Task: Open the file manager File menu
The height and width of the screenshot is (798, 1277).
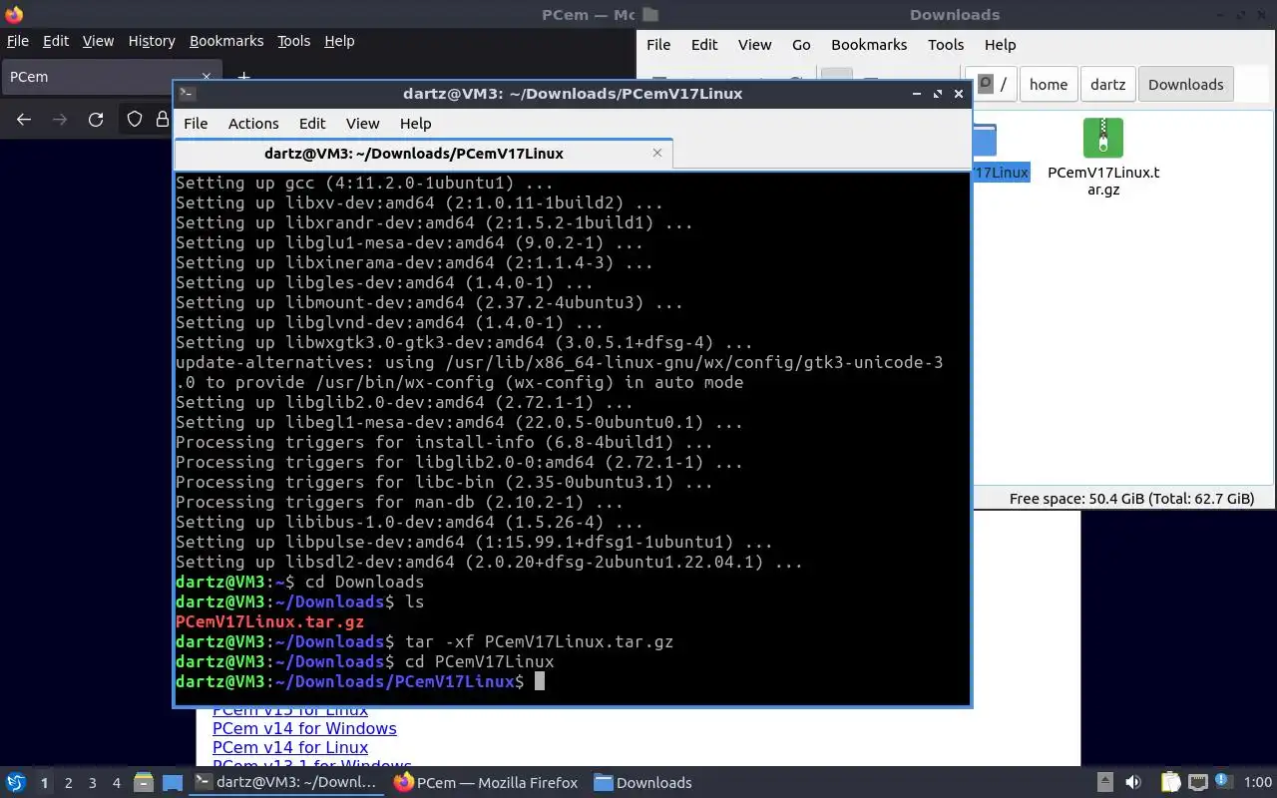Action: (x=658, y=44)
